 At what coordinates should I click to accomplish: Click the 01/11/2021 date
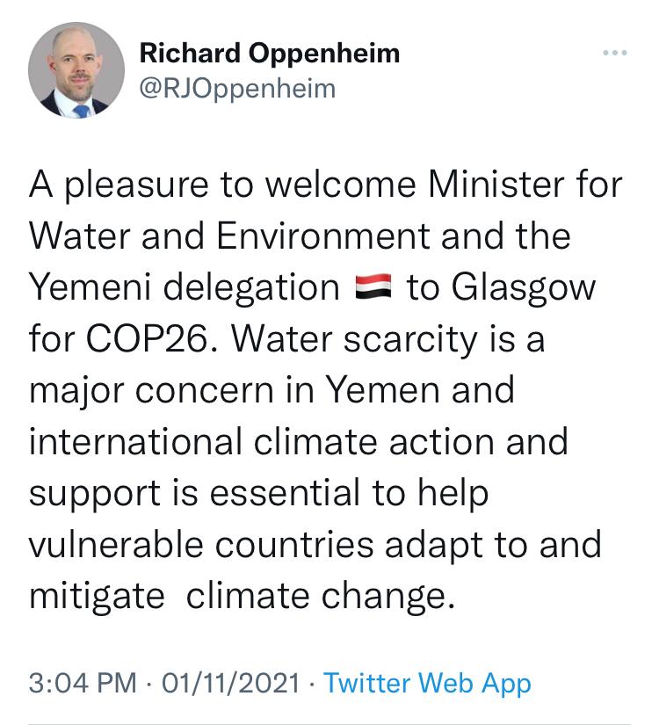(x=231, y=684)
